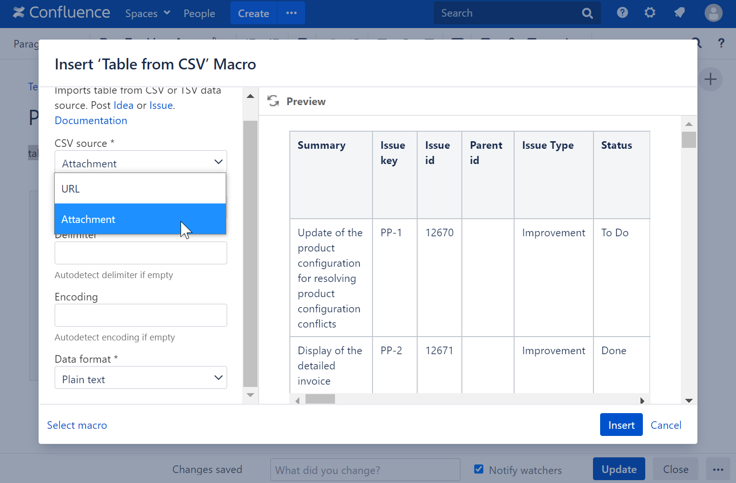Click inside the Delimiter field
Viewport: 736px width, 483px height.
pos(141,253)
